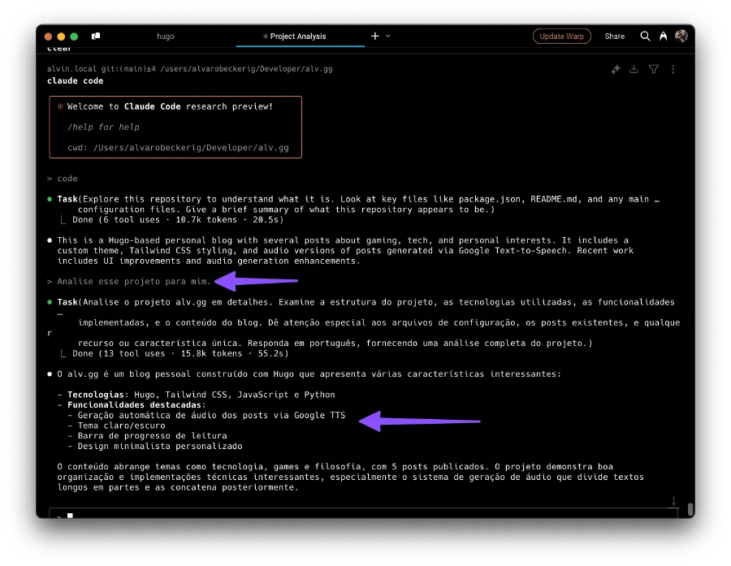Click the 'Task(Explore this repository' line
This screenshot has height=566, width=731.
358,199
